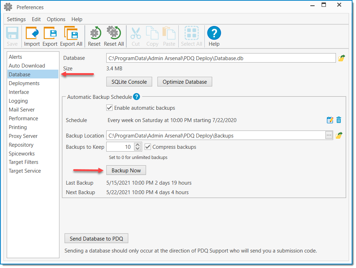
Task: Minimize the Preferences window
Action: [312, 5]
